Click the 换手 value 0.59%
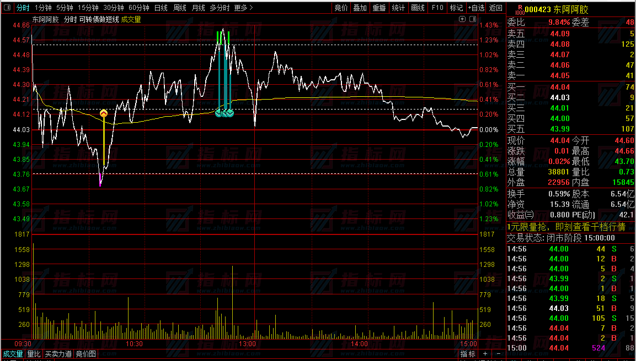 tap(559, 194)
